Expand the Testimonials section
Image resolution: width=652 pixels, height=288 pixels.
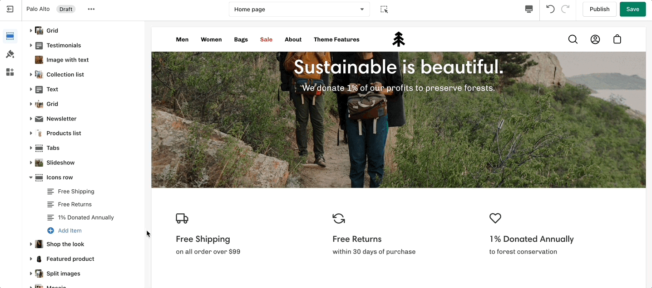[x=31, y=45]
